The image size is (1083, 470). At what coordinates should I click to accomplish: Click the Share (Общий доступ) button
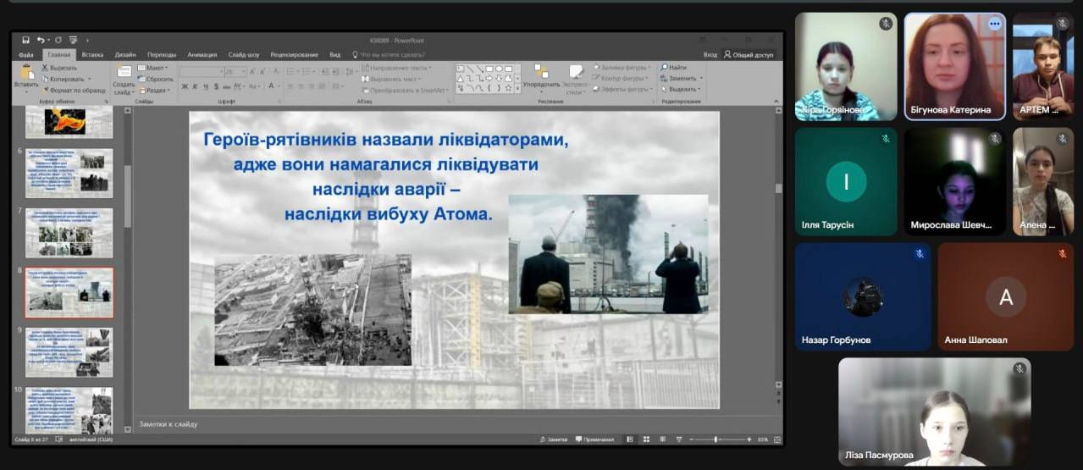point(749,54)
